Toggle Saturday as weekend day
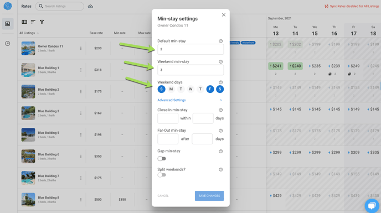381x213 pixels. (x=220, y=89)
